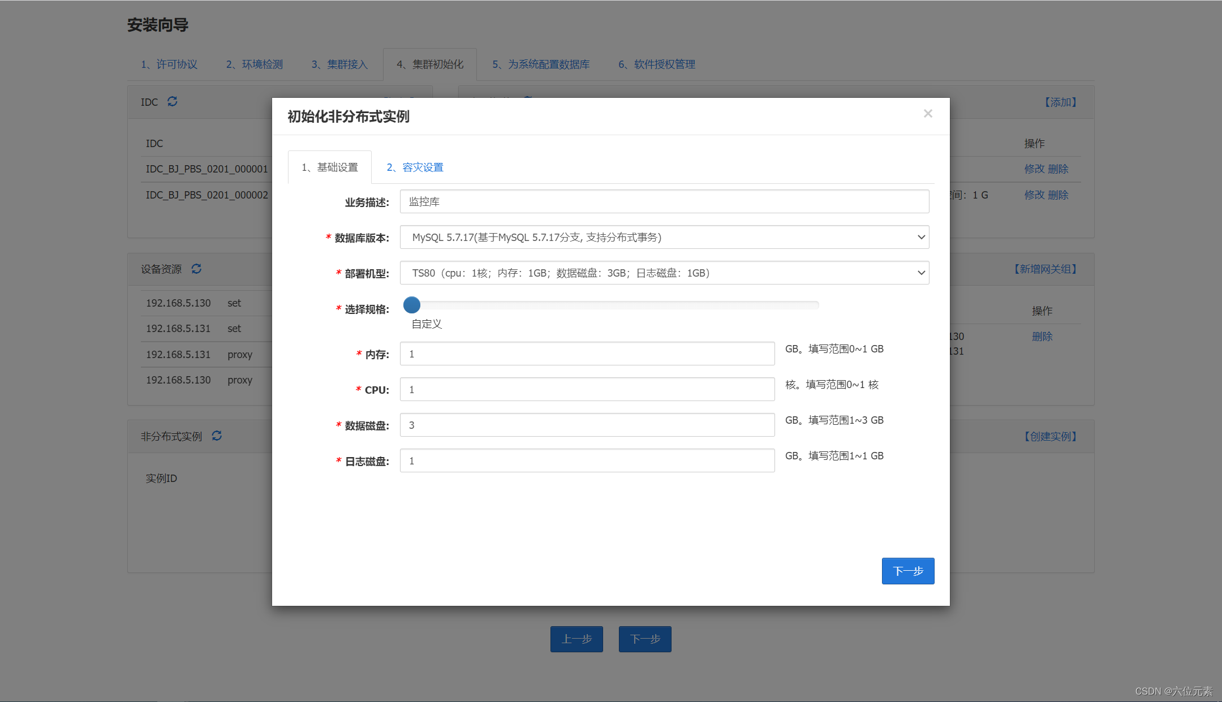The height and width of the screenshot is (702, 1222).
Task: Click the 选择规格 slider handle
Action: click(x=412, y=305)
